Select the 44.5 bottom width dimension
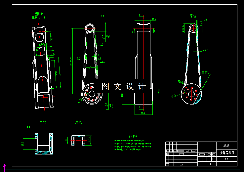The width and height of the screenshot is (244, 172). tap(143, 113)
